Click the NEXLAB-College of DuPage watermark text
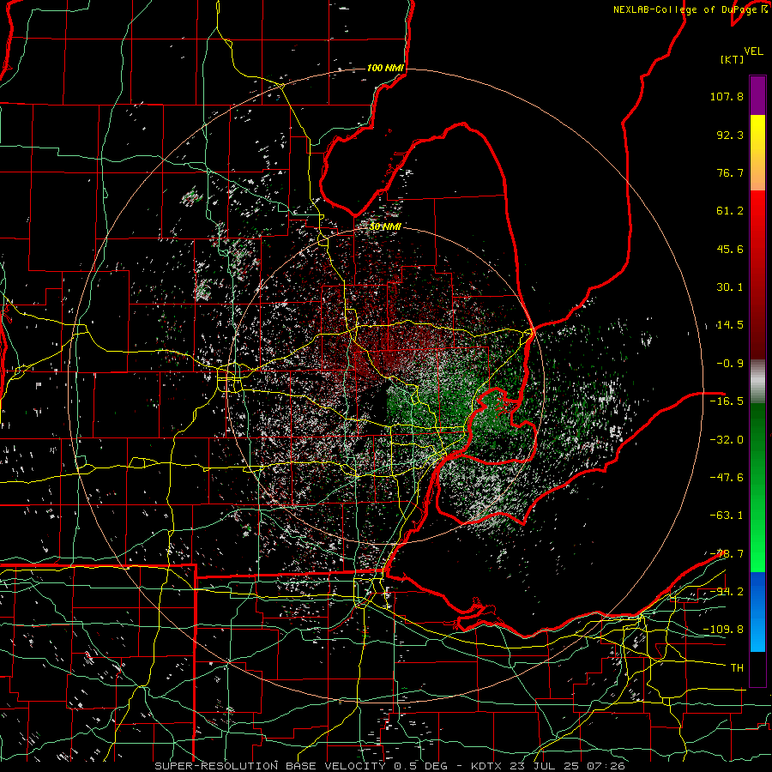Viewport: 772px width, 772px height. (691, 9)
